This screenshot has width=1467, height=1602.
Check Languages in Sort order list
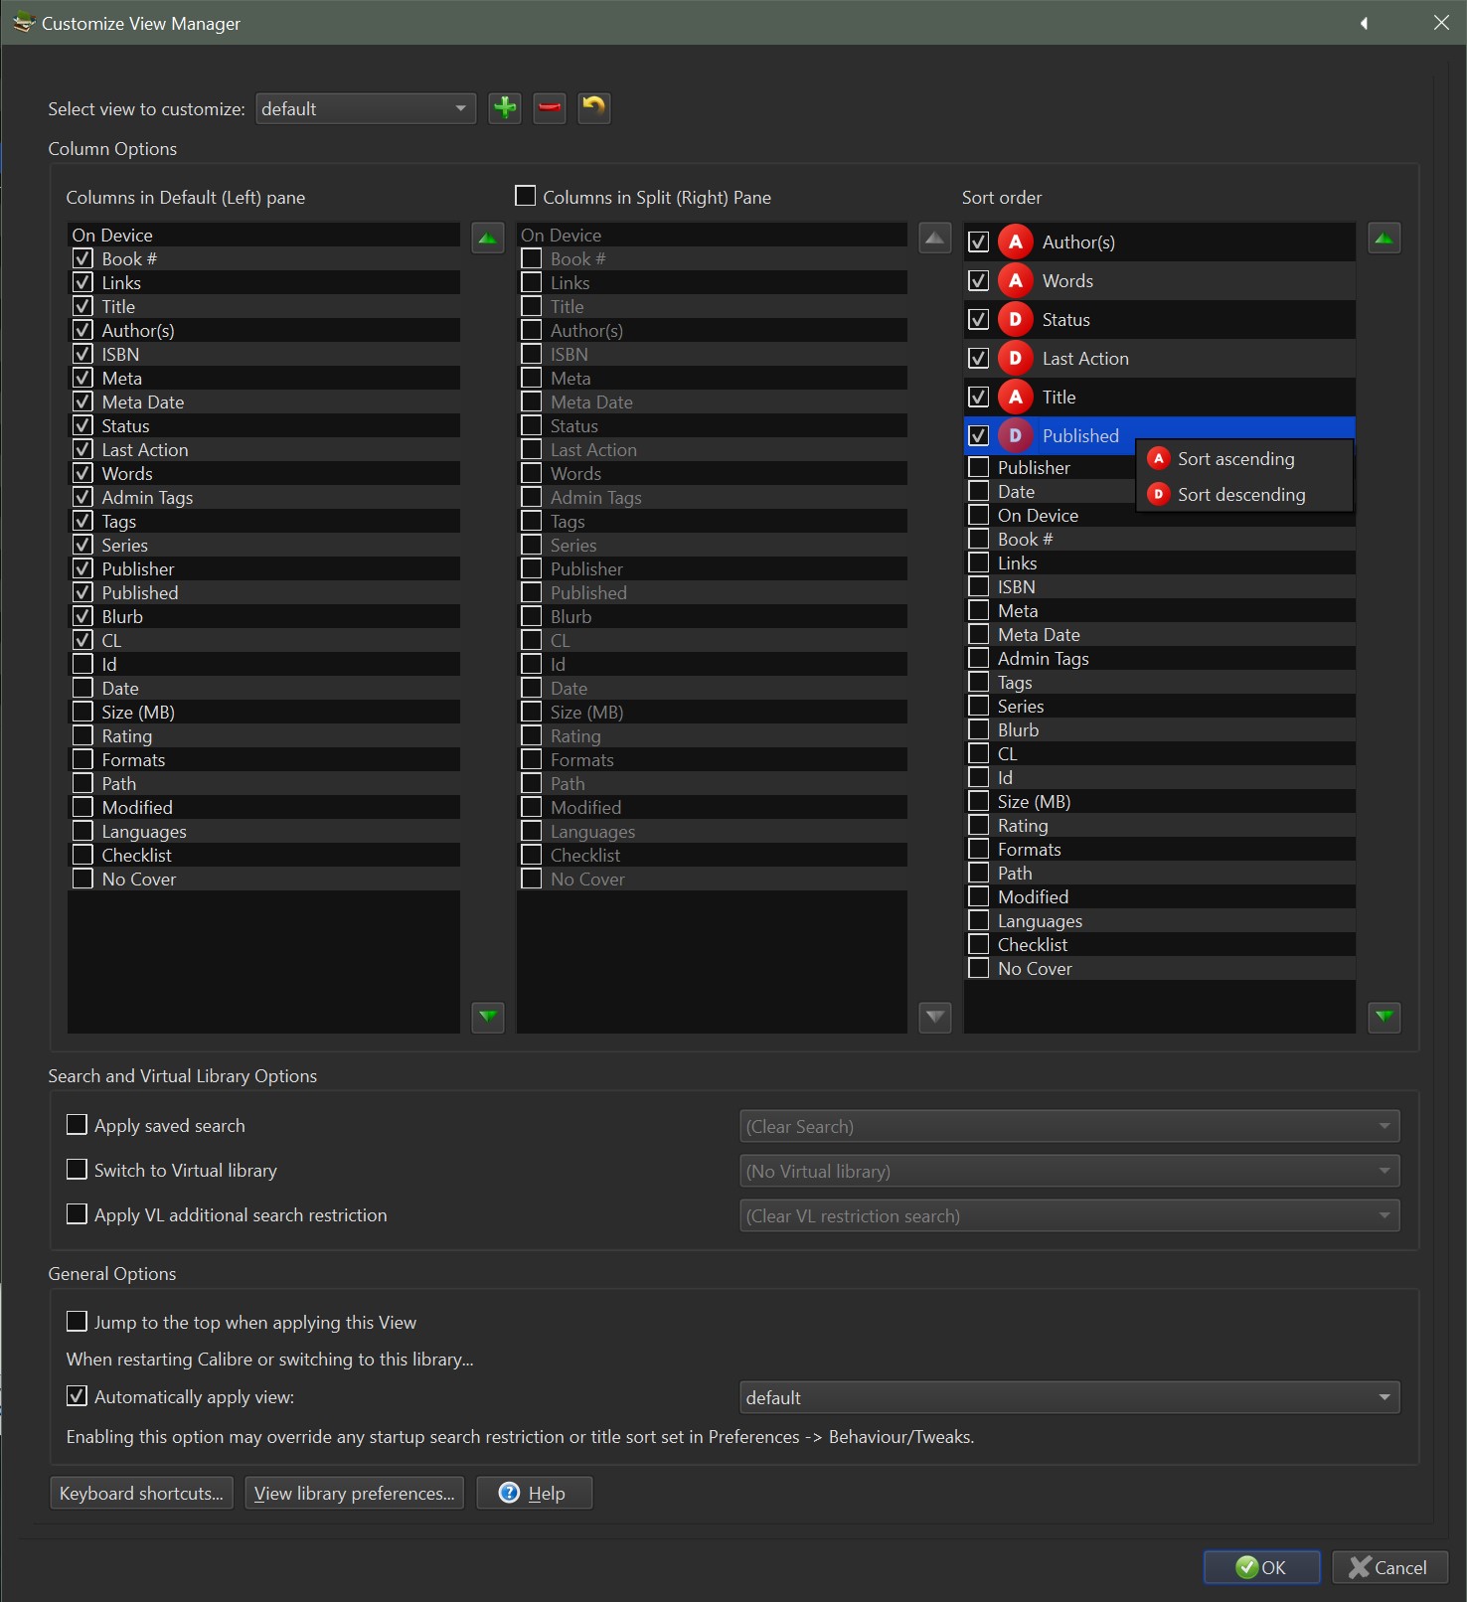click(979, 920)
